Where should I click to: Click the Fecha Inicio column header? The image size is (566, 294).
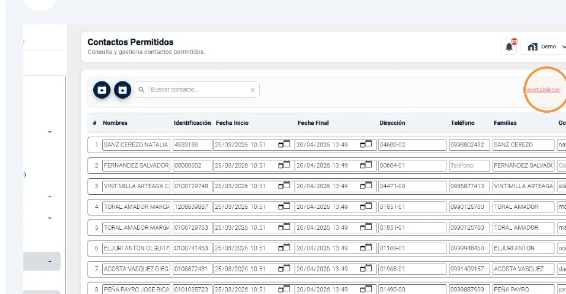pos(232,123)
